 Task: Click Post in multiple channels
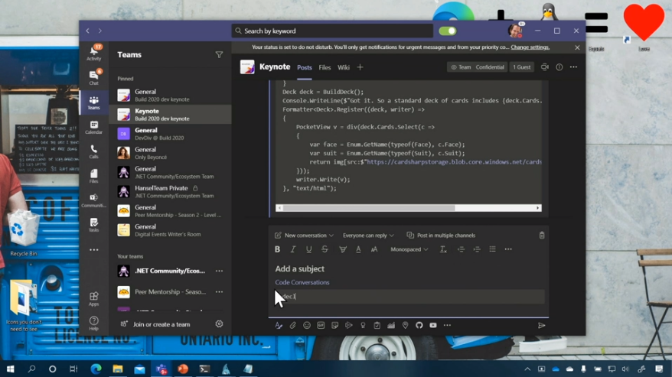tap(441, 236)
